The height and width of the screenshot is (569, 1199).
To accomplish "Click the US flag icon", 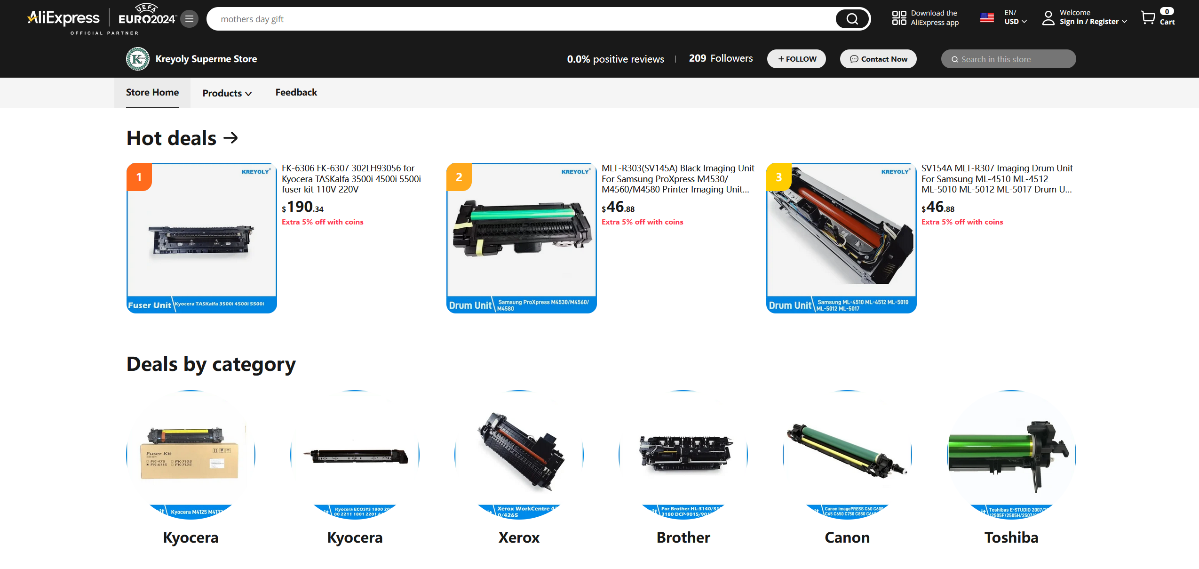I will [987, 18].
